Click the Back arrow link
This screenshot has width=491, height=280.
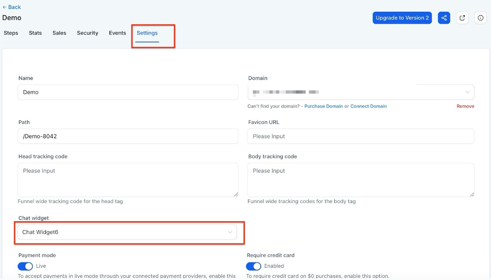12,7
